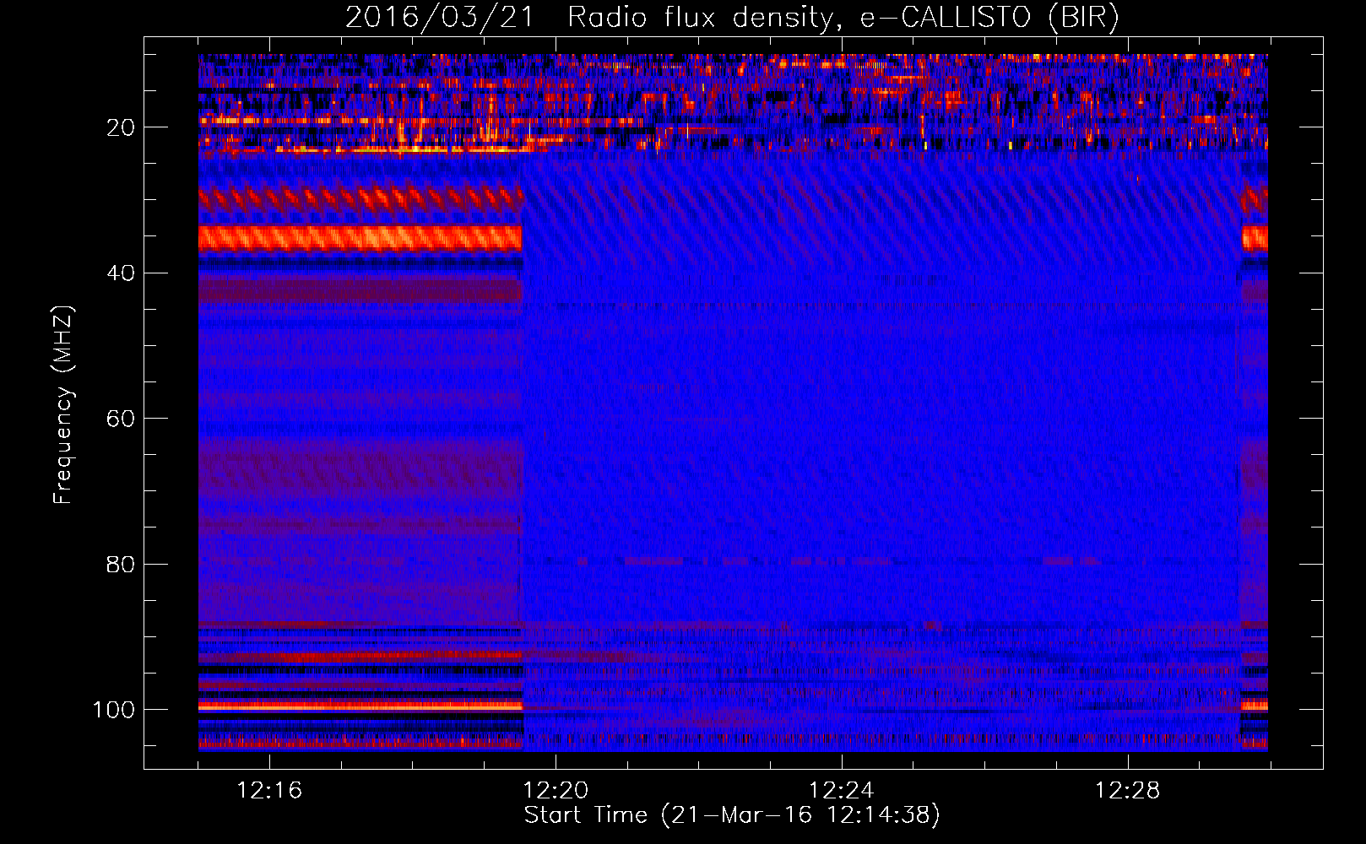This screenshot has height=844, width=1366.
Task: Click the 80 frequency tick label
Action: click(x=121, y=564)
